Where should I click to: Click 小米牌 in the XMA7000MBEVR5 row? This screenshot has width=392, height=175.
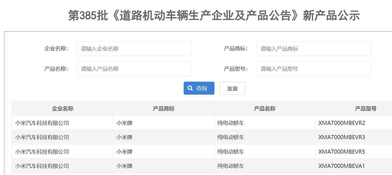125,152
